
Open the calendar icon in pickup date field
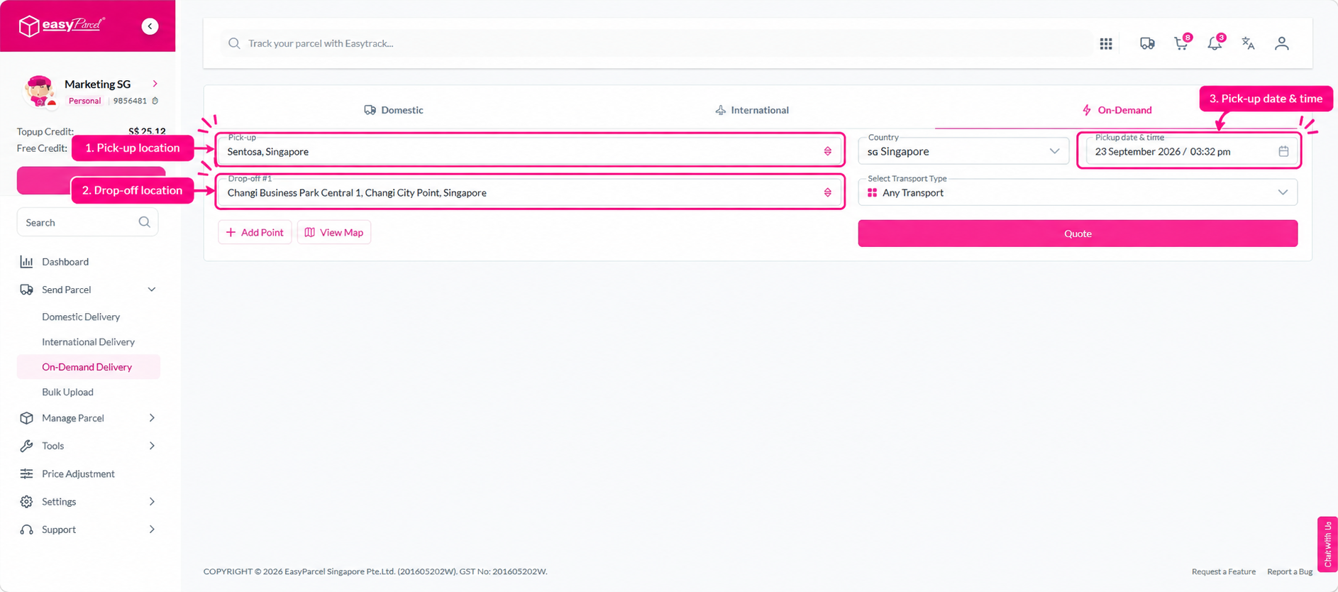coord(1283,151)
